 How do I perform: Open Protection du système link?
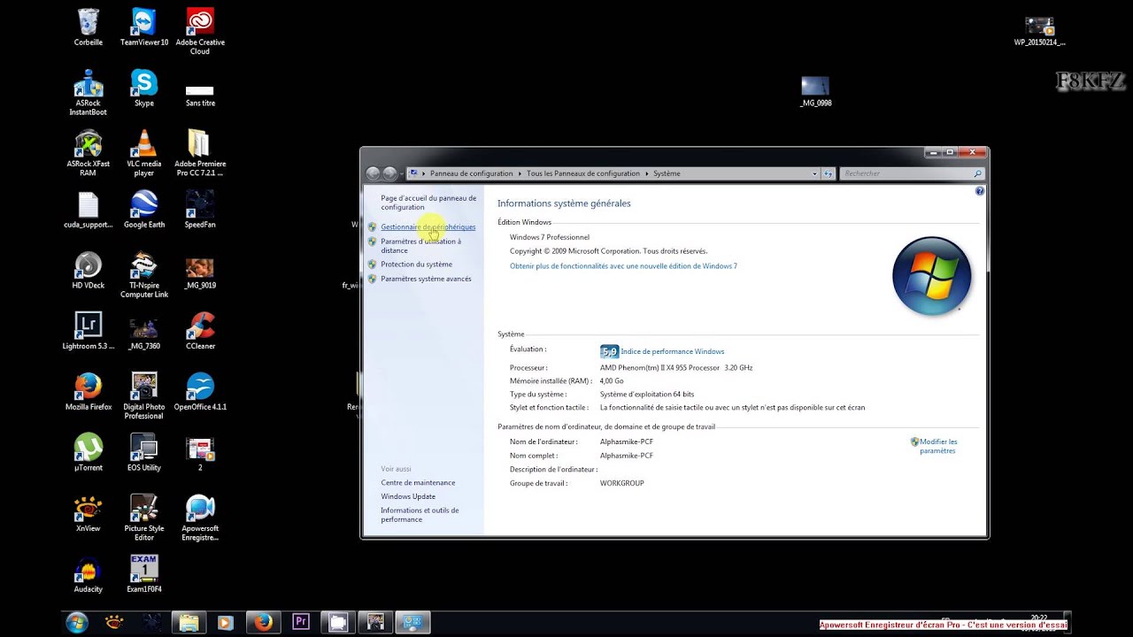tap(416, 265)
